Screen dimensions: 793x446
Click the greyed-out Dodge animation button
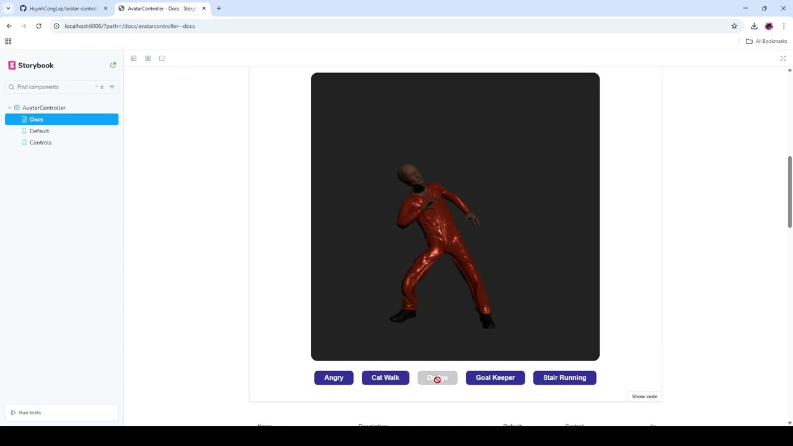click(x=437, y=378)
